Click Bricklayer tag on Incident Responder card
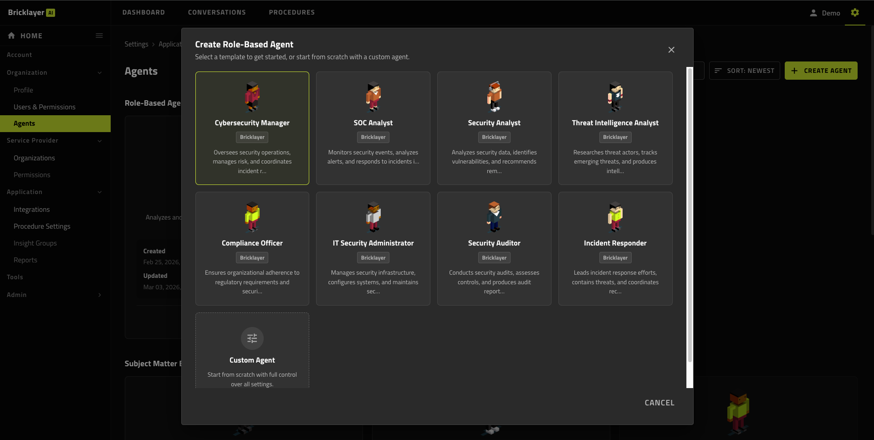The height and width of the screenshot is (440, 874). tap(615, 258)
